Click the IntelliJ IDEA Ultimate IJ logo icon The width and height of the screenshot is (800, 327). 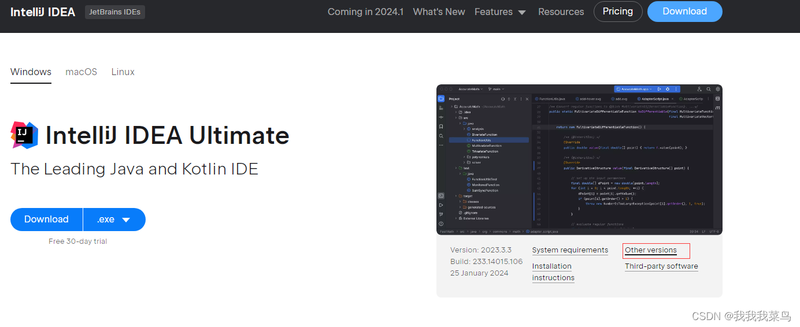[24, 135]
